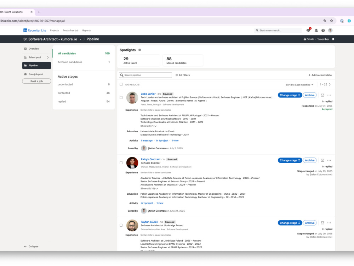The height and width of the screenshot is (266, 354).
Task: Collapse the left sidebar
Action: (x=31, y=246)
